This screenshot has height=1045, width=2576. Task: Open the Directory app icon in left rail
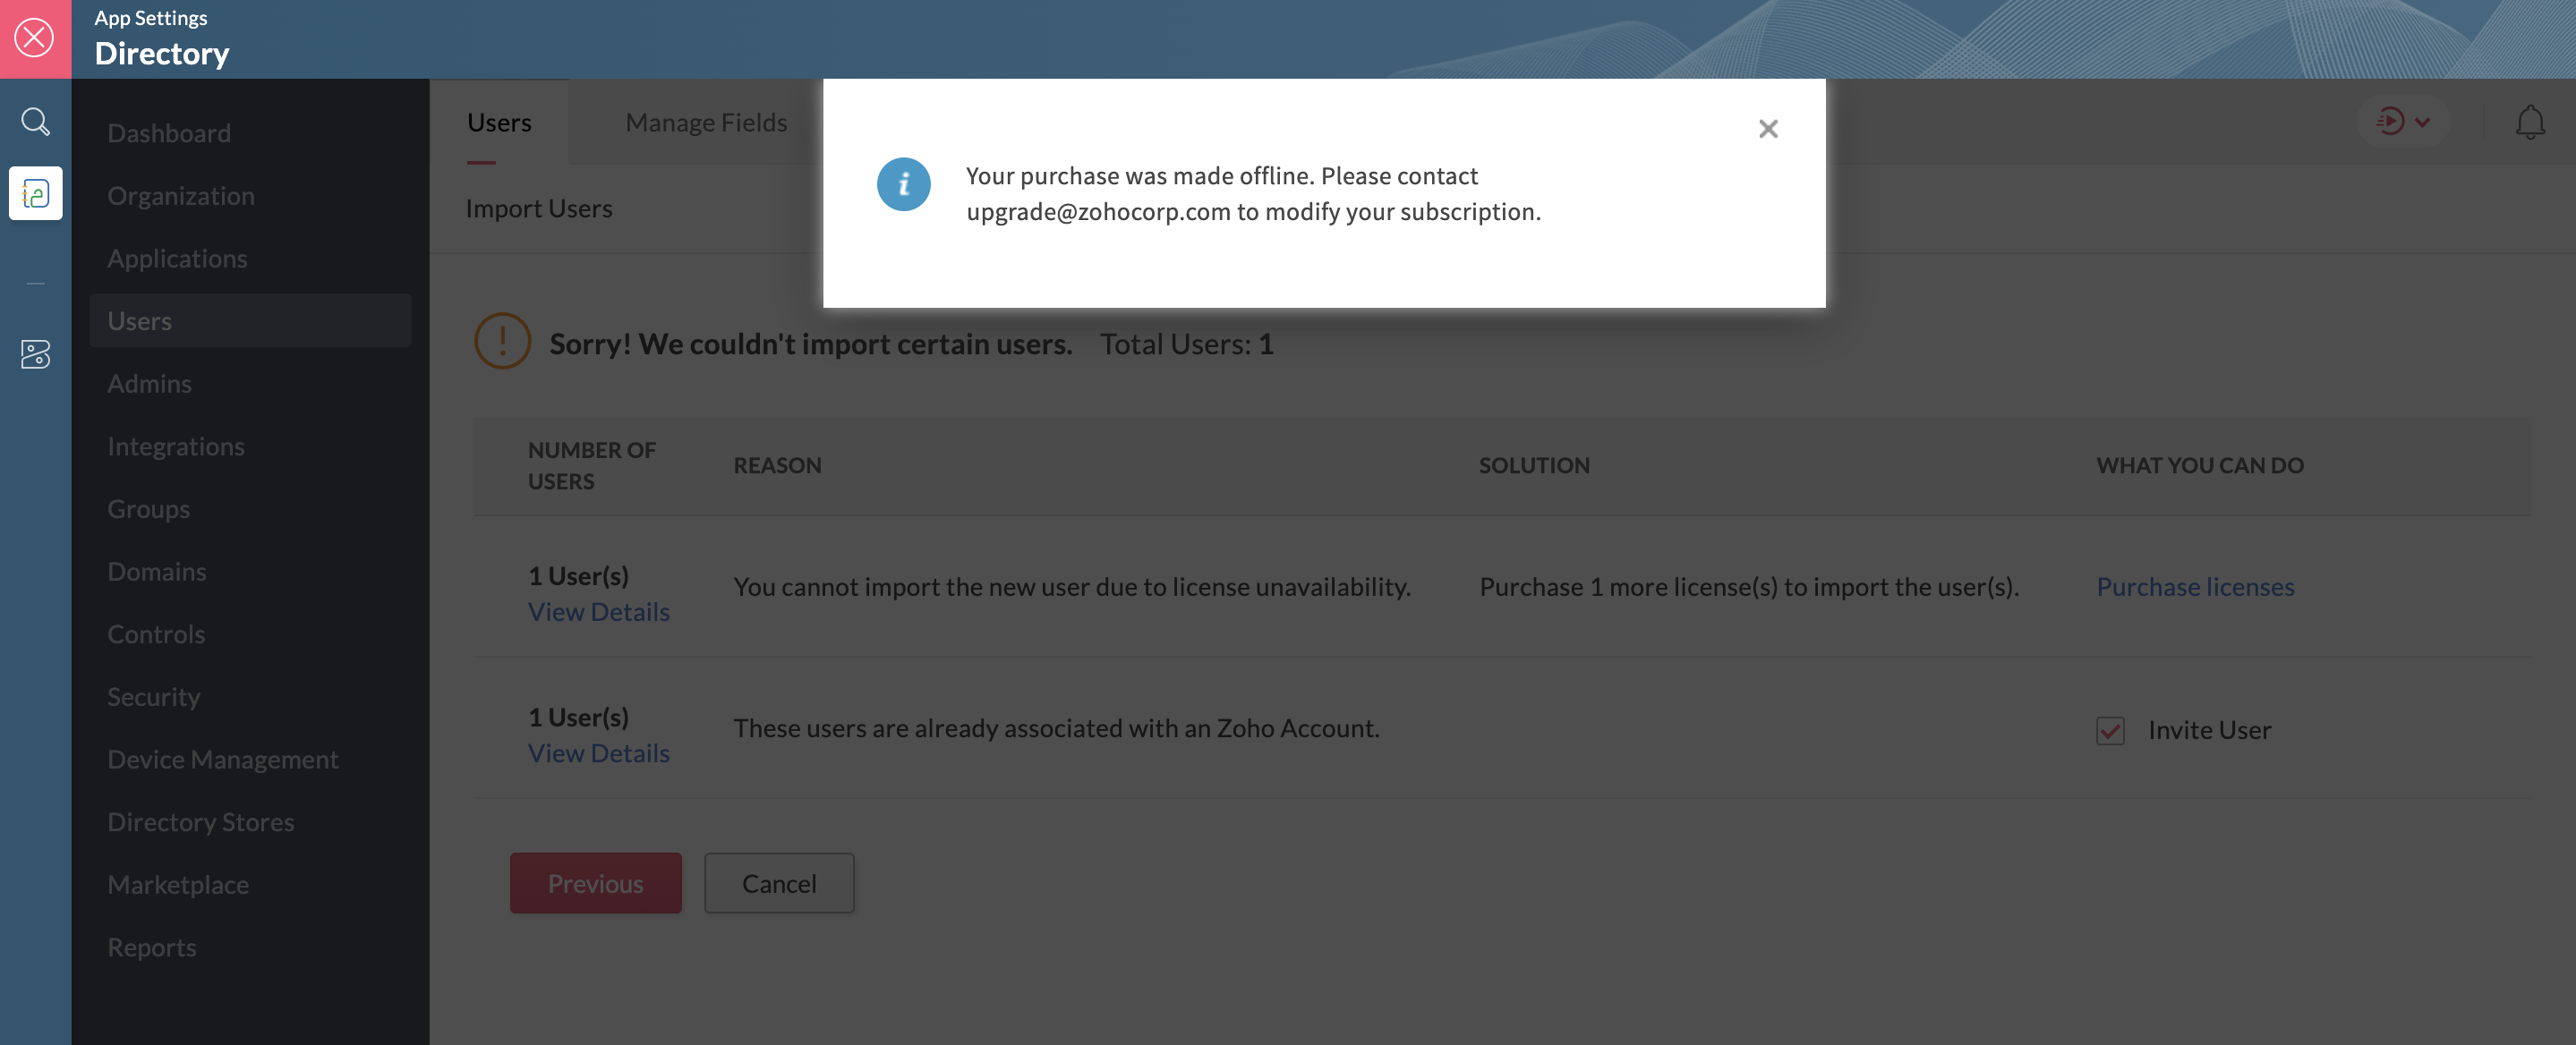tap(35, 193)
